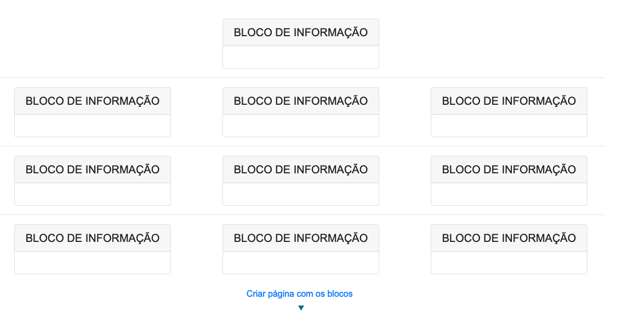Select the right block header in the bottom row
Screen dimensions: 617x322
509,238
